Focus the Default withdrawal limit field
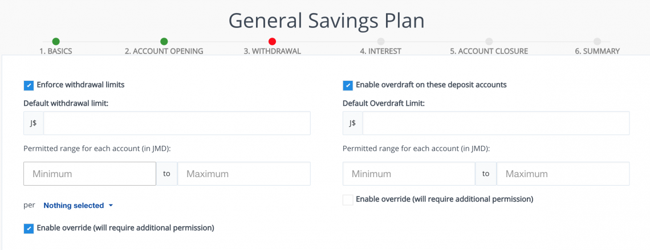650x250 pixels. click(177, 123)
